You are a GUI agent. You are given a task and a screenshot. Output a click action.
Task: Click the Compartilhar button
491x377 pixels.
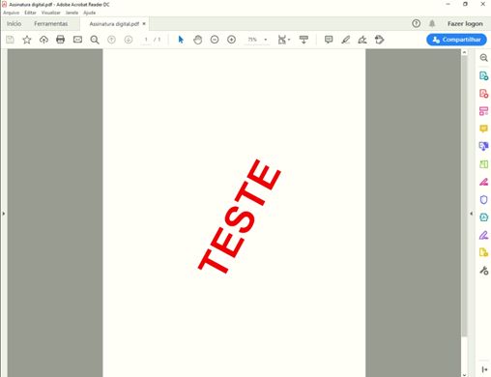point(456,40)
